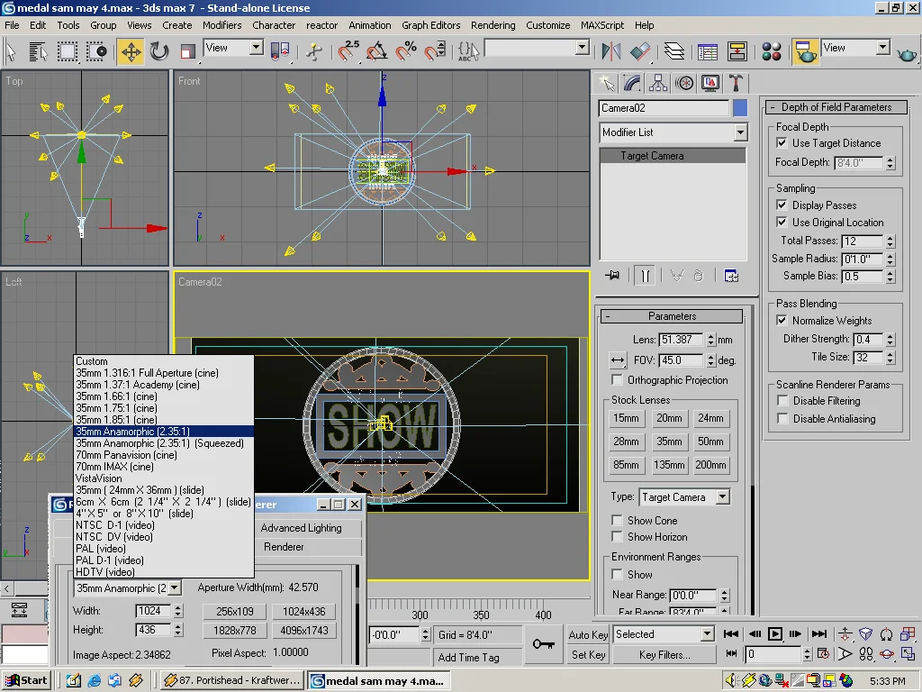Toggle the 2.5 Snaps tool

(x=348, y=51)
